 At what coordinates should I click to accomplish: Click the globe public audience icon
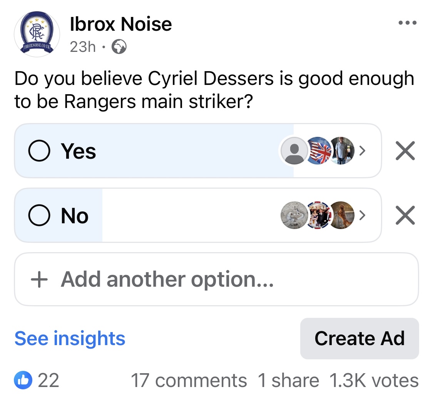click(x=119, y=47)
